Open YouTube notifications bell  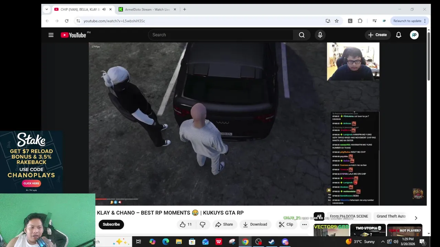[398, 35]
